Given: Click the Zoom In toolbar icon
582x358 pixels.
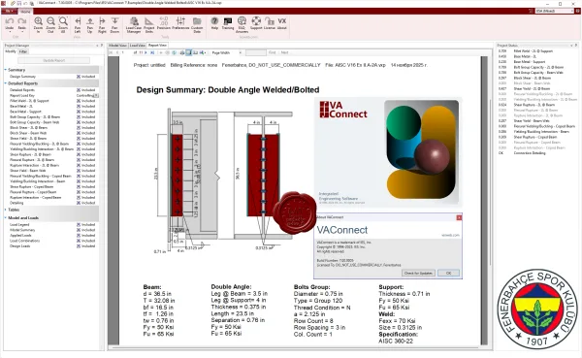Looking at the screenshot, I should pos(38,24).
